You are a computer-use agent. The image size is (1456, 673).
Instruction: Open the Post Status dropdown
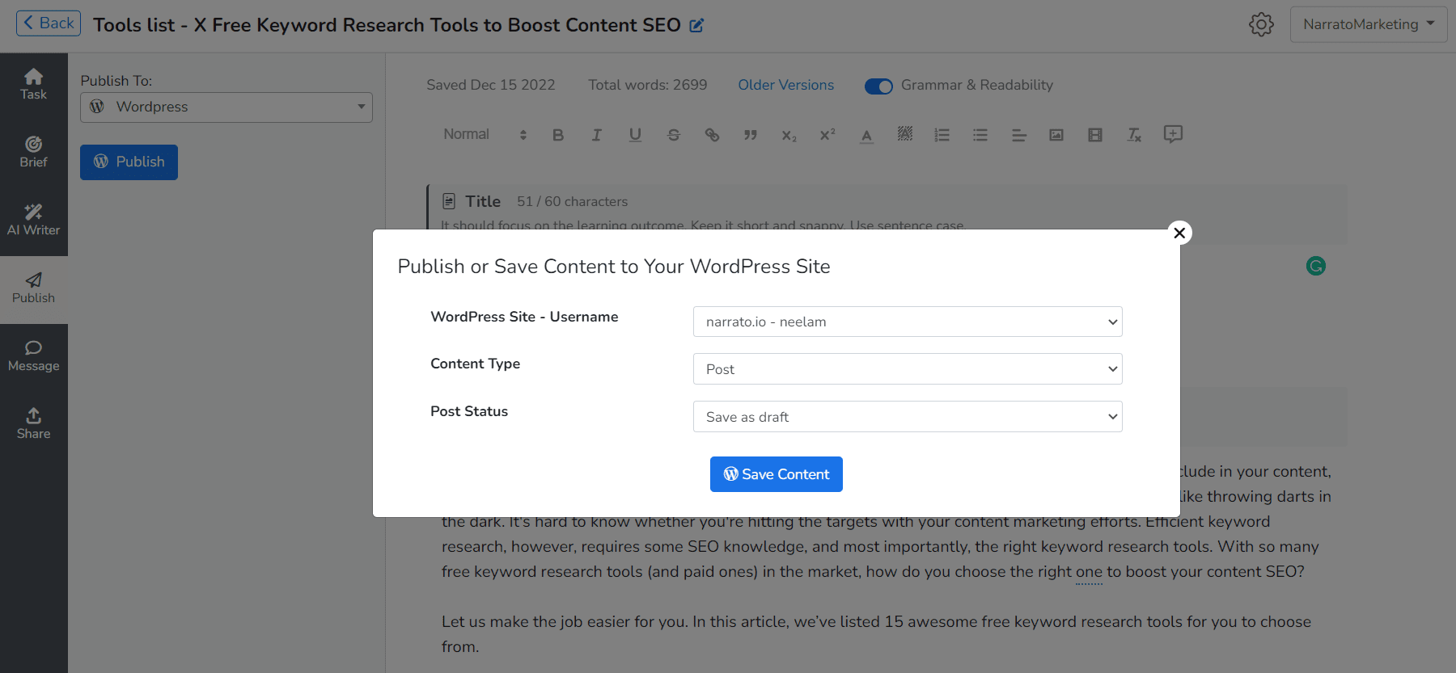908,417
